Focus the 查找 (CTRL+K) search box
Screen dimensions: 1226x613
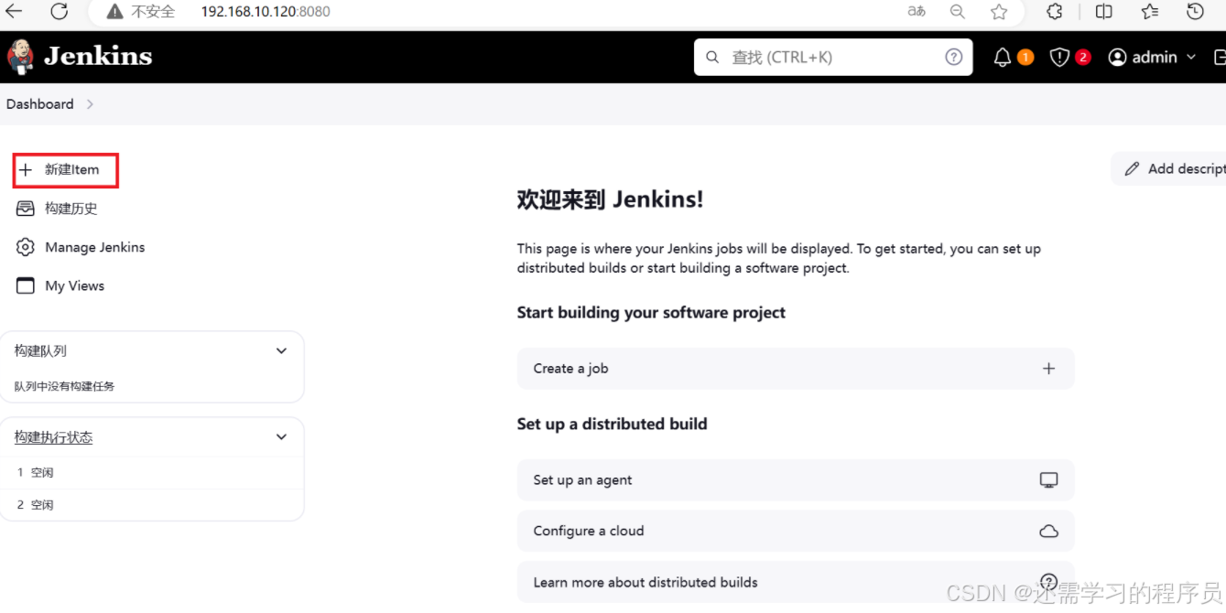833,57
